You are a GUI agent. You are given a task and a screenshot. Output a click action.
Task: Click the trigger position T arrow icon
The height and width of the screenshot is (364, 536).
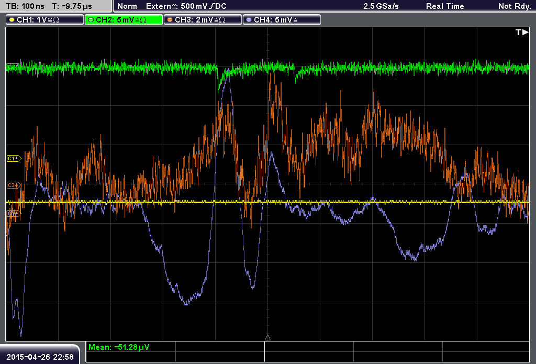[522, 32]
